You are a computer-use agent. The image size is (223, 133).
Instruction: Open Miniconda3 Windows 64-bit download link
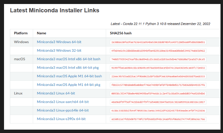click(x=59, y=42)
